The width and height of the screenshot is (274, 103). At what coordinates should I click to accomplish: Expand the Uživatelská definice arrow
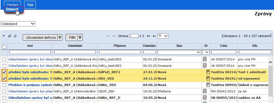pyautogui.click(x=60, y=38)
